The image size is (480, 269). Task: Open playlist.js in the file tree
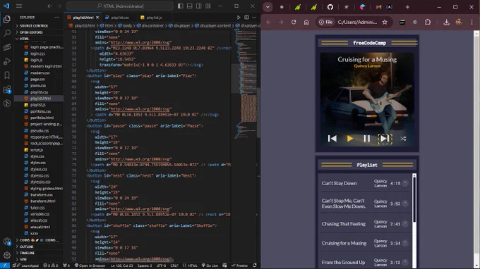pos(37,105)
